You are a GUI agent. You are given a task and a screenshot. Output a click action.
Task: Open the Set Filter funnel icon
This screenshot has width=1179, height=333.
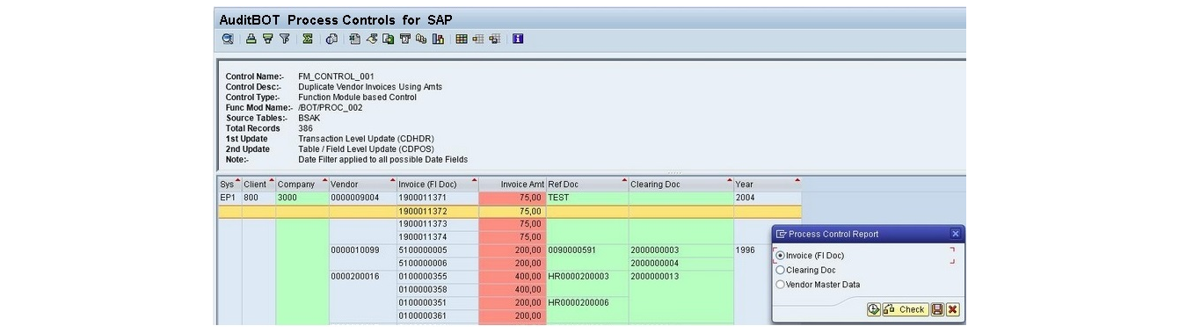pyautogui.click(x=284, y=39)
